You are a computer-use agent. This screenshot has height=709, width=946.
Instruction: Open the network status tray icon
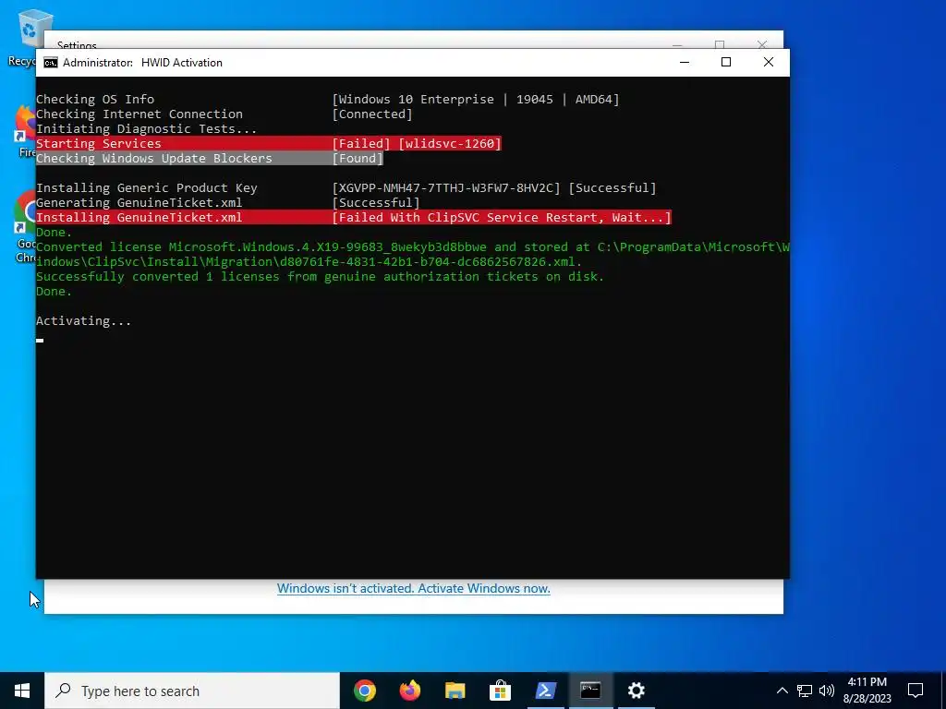tap(805, 691)
